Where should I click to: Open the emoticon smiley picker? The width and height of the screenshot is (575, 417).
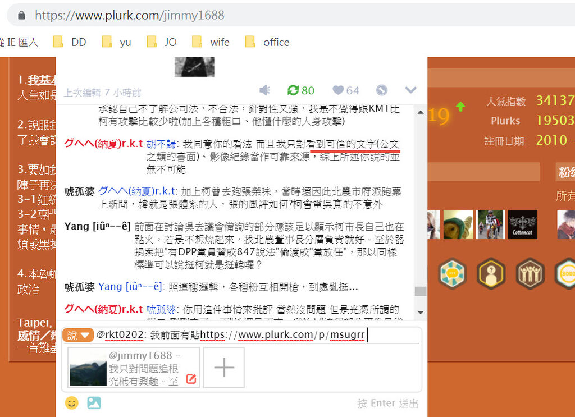pyautogui.click(x=71, y=403)
